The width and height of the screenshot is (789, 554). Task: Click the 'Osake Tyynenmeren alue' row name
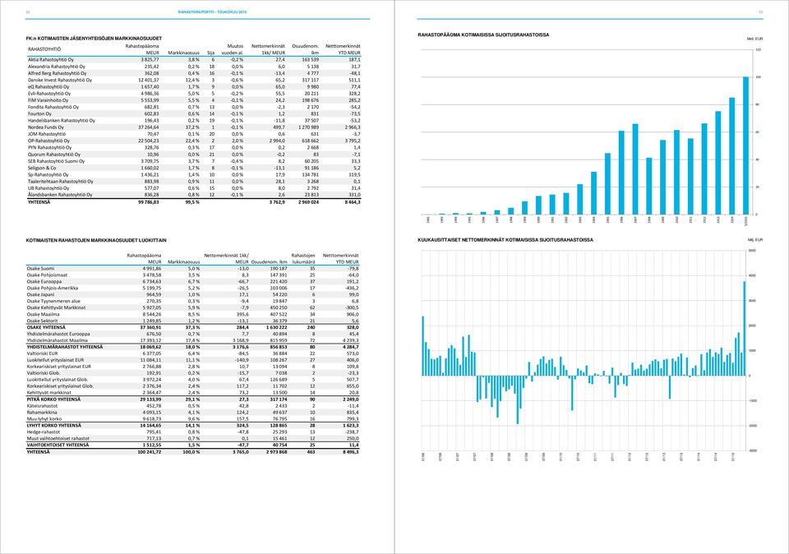tap(53, 302)
